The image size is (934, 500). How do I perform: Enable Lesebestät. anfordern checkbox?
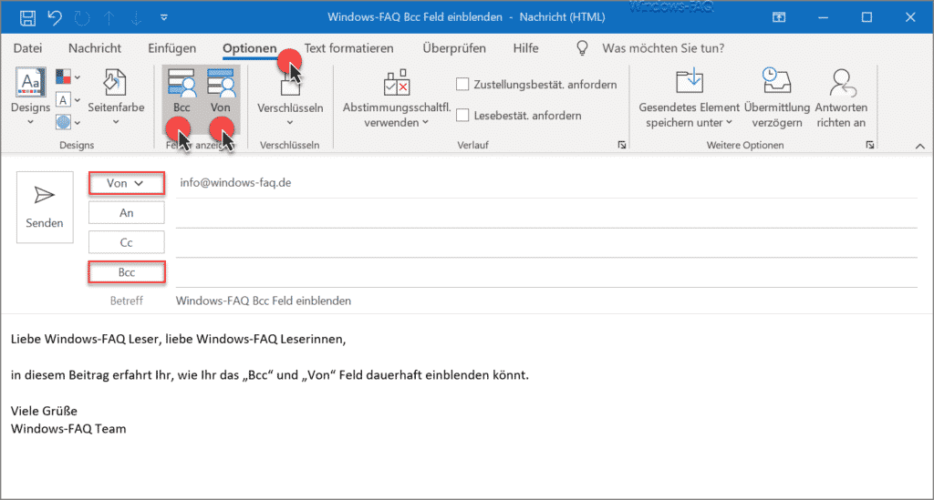pyautogui.click(x=462, y=116)
